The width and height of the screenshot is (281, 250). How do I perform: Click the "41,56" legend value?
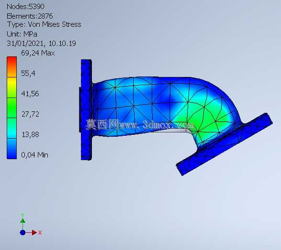coord(30,94)
